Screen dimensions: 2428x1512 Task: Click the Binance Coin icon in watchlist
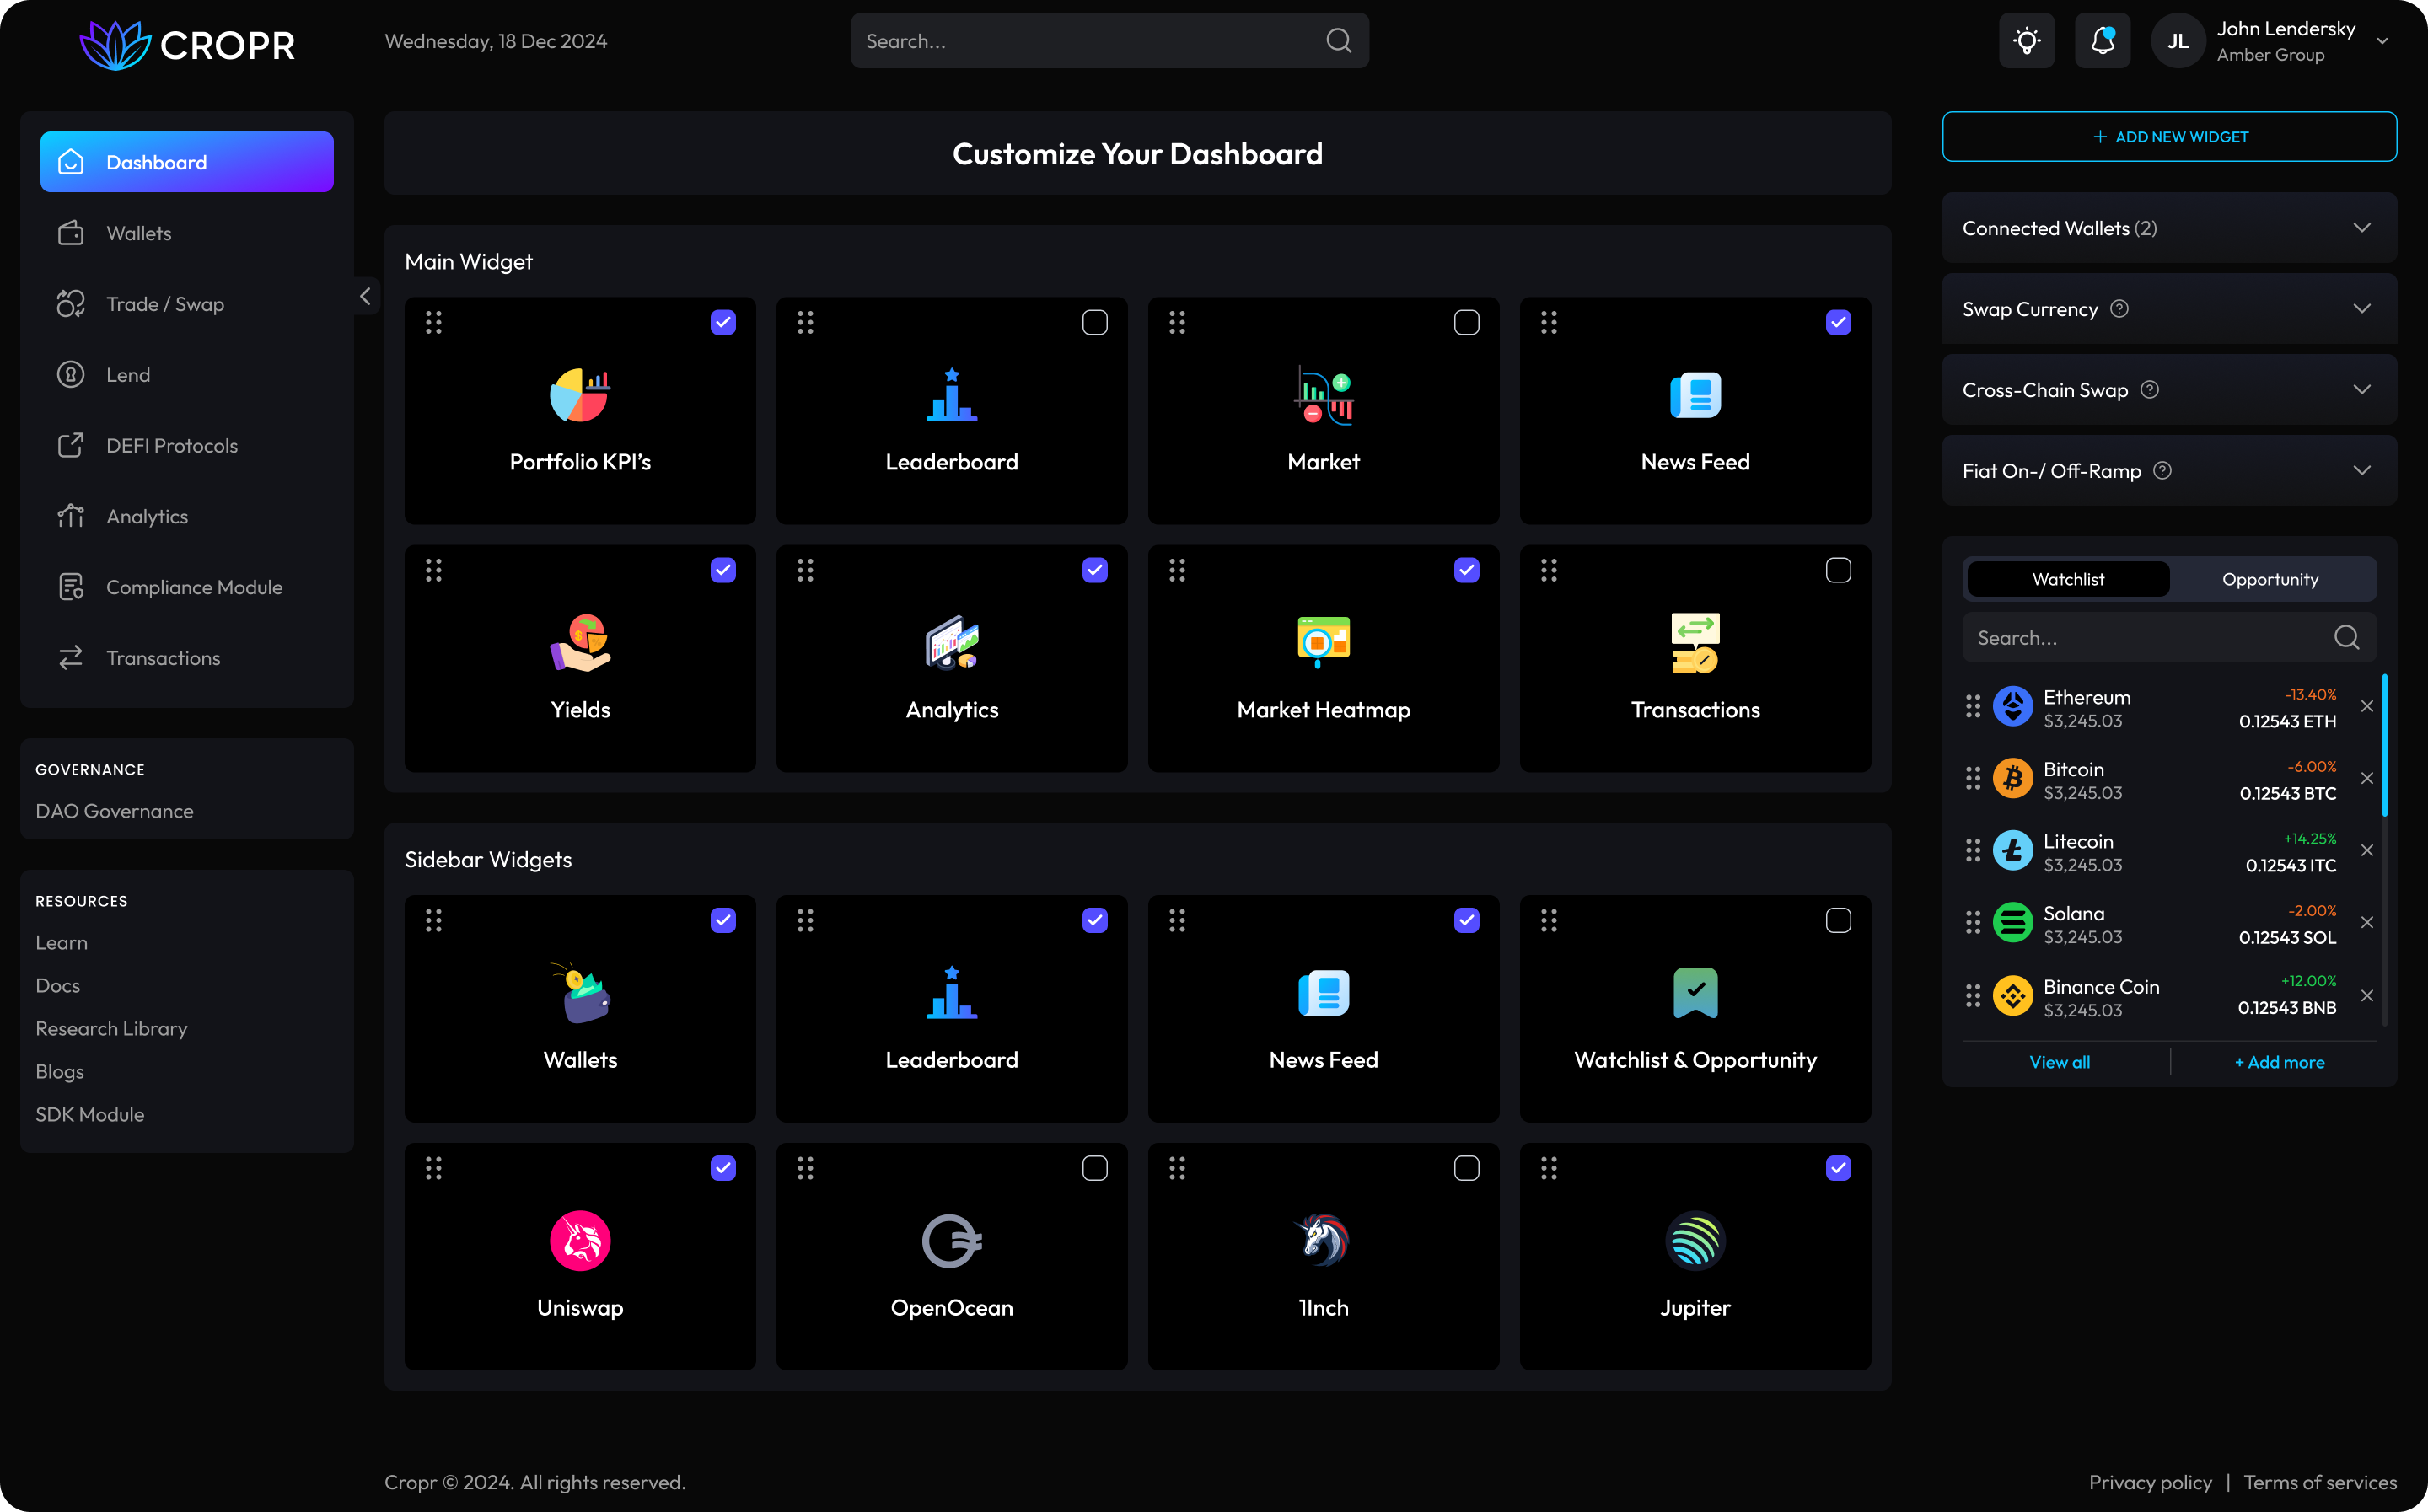(2012, 996)
